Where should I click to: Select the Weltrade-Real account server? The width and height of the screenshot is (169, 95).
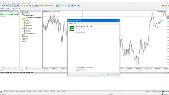(30, 16)
